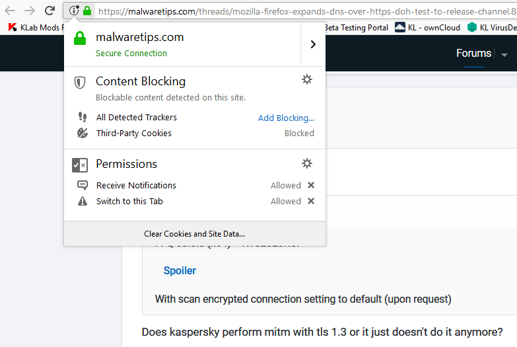This screenshot has height=347, width=517.
Task: Open the Beta Testing Portal bookmark
Action: pyautogui.click(x=356, y=27)
